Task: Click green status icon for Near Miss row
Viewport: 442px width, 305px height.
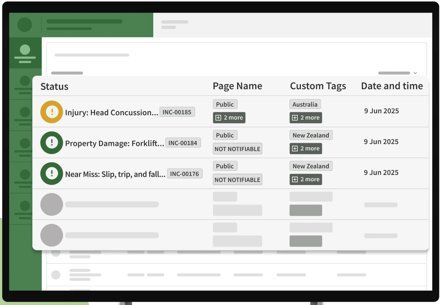Action: point(52,173)
